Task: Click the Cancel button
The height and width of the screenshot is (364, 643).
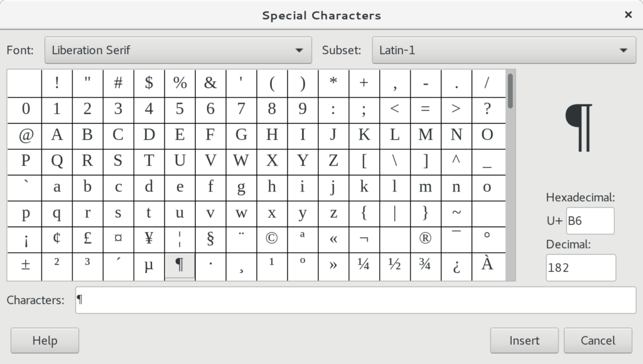Action: click(598, 340)
